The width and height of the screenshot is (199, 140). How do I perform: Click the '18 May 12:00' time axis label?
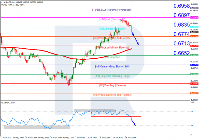coord(31,138)
